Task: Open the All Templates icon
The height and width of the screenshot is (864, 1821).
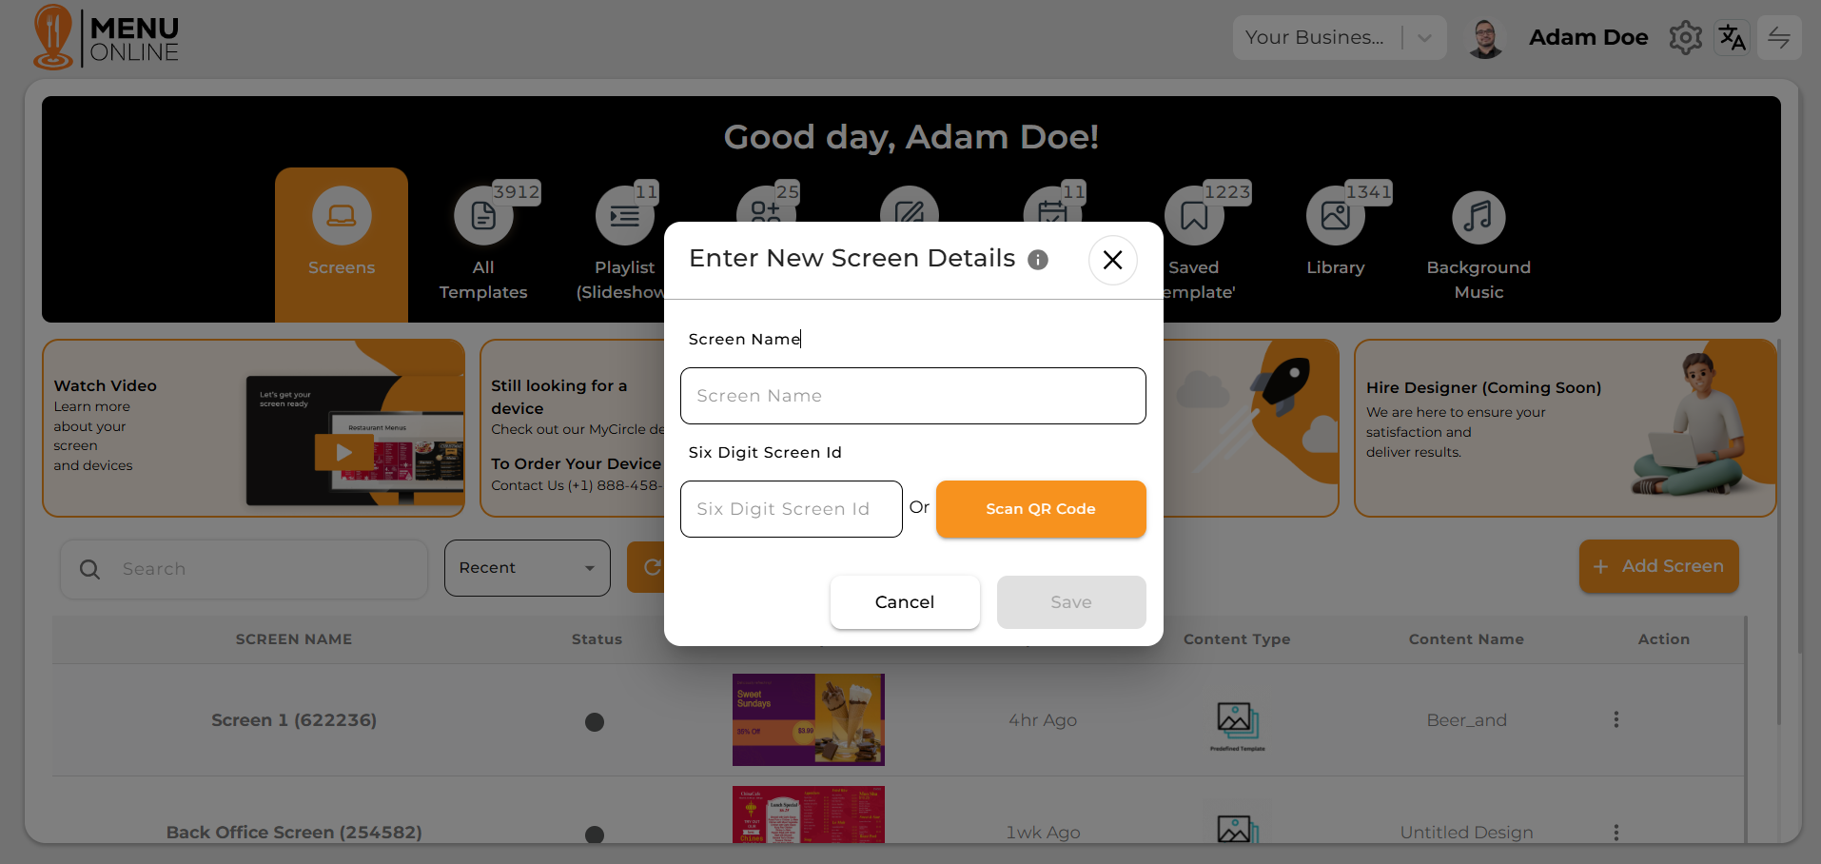Action: (x=483, y=217)
